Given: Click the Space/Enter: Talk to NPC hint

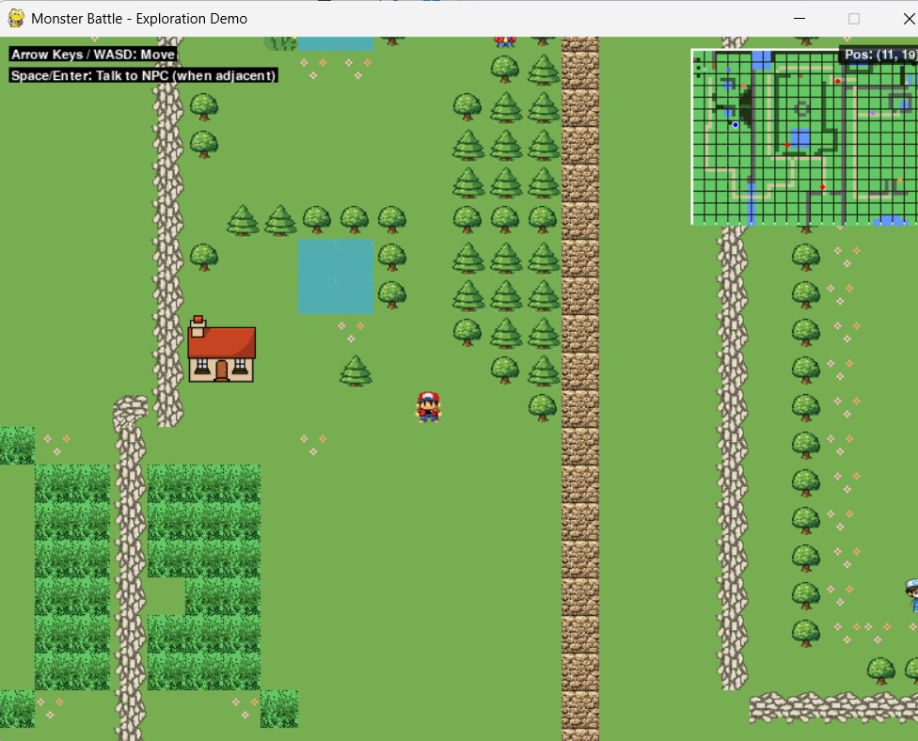Looking at the screenshot, I should tap(143, 75).
